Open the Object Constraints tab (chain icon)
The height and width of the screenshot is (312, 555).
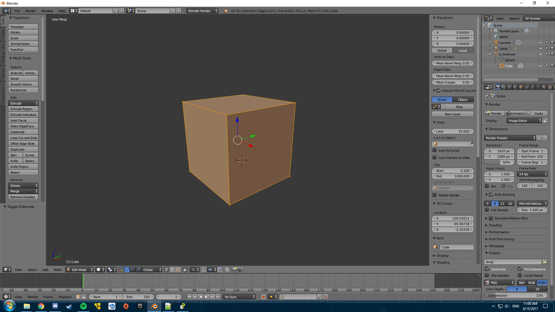click(527, 87)
